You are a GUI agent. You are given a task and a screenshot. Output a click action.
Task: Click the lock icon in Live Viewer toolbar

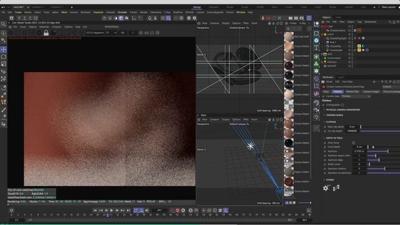(x=46, y=32)
